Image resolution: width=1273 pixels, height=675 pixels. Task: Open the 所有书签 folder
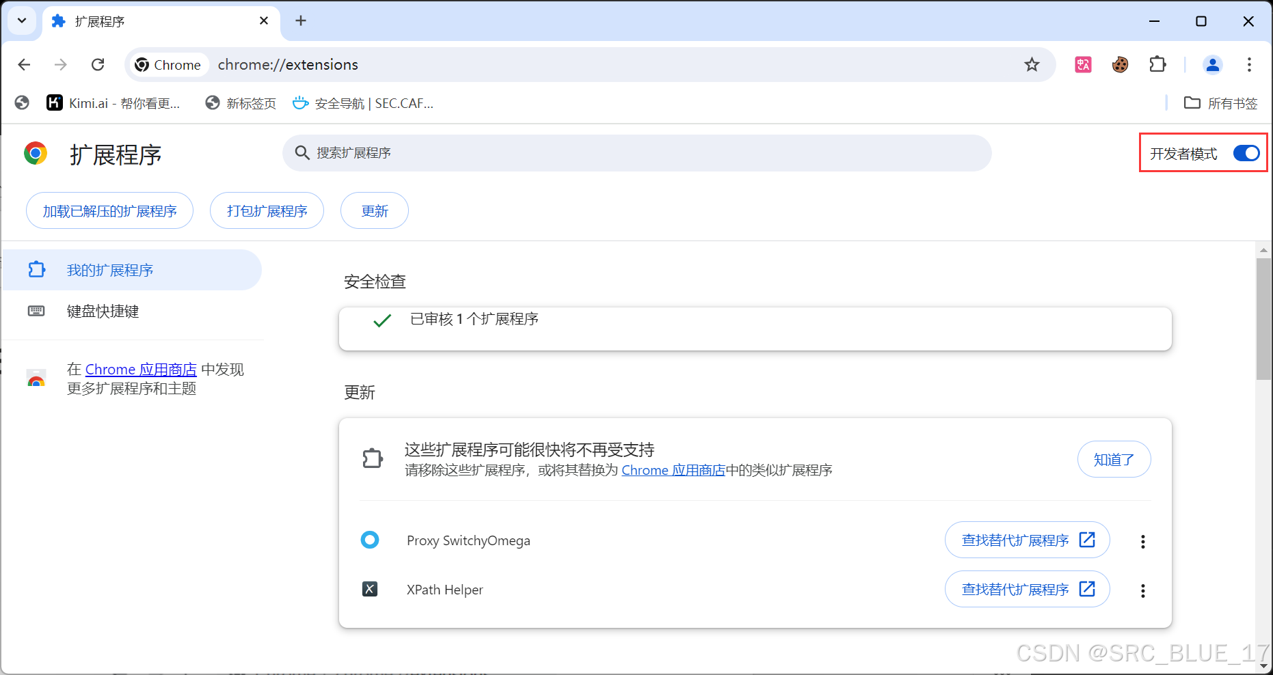coord(1221,102)
